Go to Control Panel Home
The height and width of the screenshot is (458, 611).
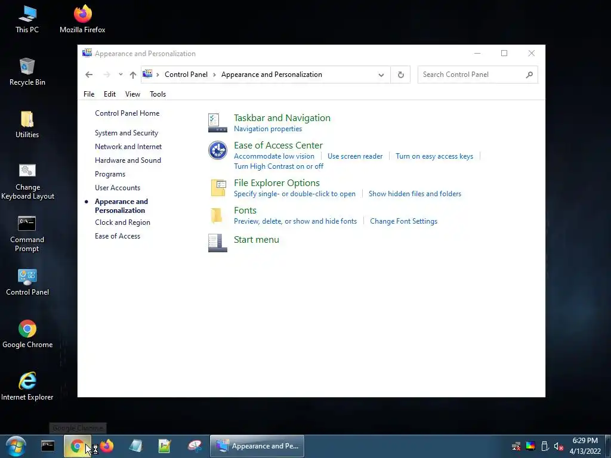127,113
